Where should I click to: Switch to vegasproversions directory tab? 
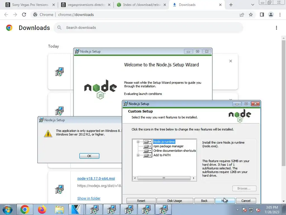pyautogui.click(x=85, y=5)
